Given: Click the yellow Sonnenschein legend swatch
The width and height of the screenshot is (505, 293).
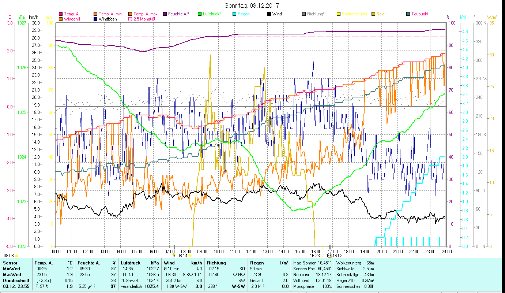Looking at the screenshot, I should 339,14.
